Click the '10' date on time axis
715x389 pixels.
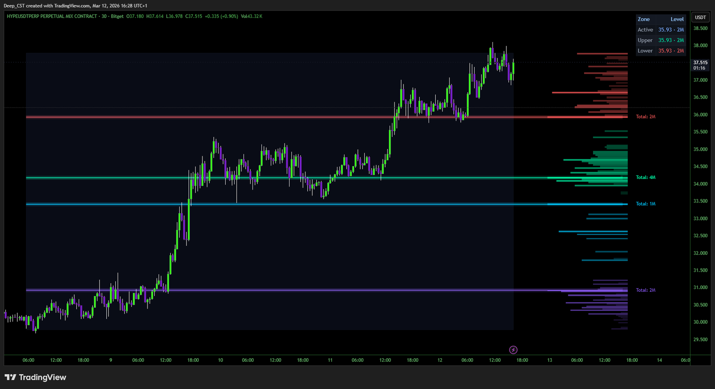220,360
